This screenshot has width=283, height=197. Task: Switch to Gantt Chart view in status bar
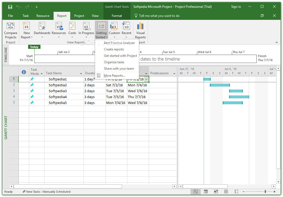[195, 192]
